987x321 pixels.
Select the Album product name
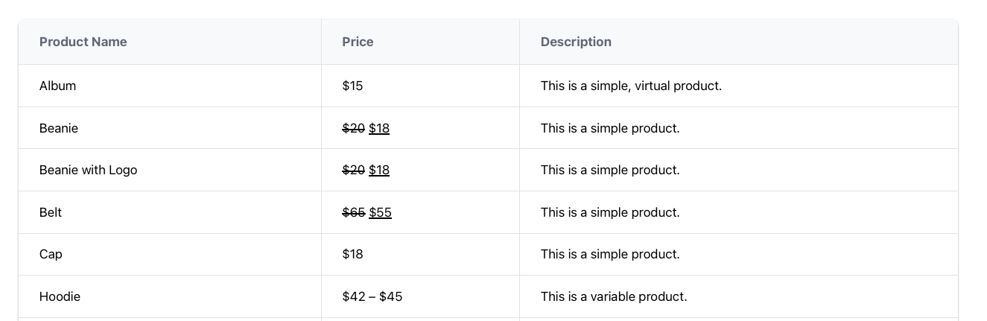[x=57, y=86]
